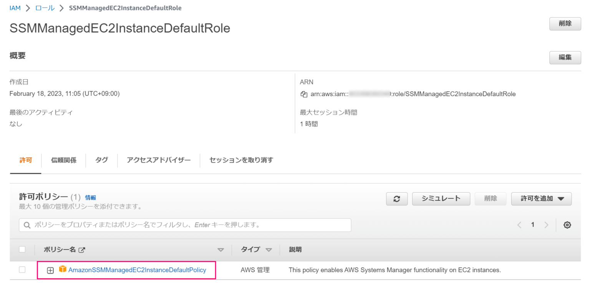Click inside the policy filter input field
The width and height of the screenshot is (590, 283).
(184, 225)
